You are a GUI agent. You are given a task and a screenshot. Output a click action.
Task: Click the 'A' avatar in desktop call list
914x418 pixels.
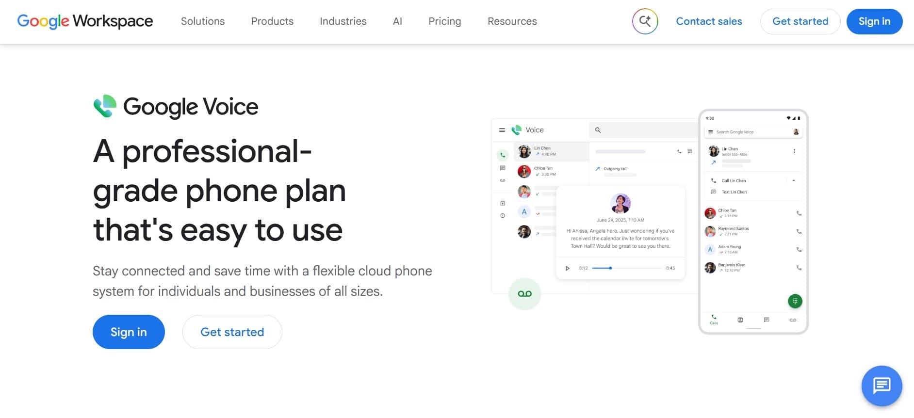pos(524,212)
